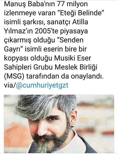Click the (MSG) abbreviation in the text
Image resolution: width=118 pixels, height=156 pixels.
pos(14,76)
